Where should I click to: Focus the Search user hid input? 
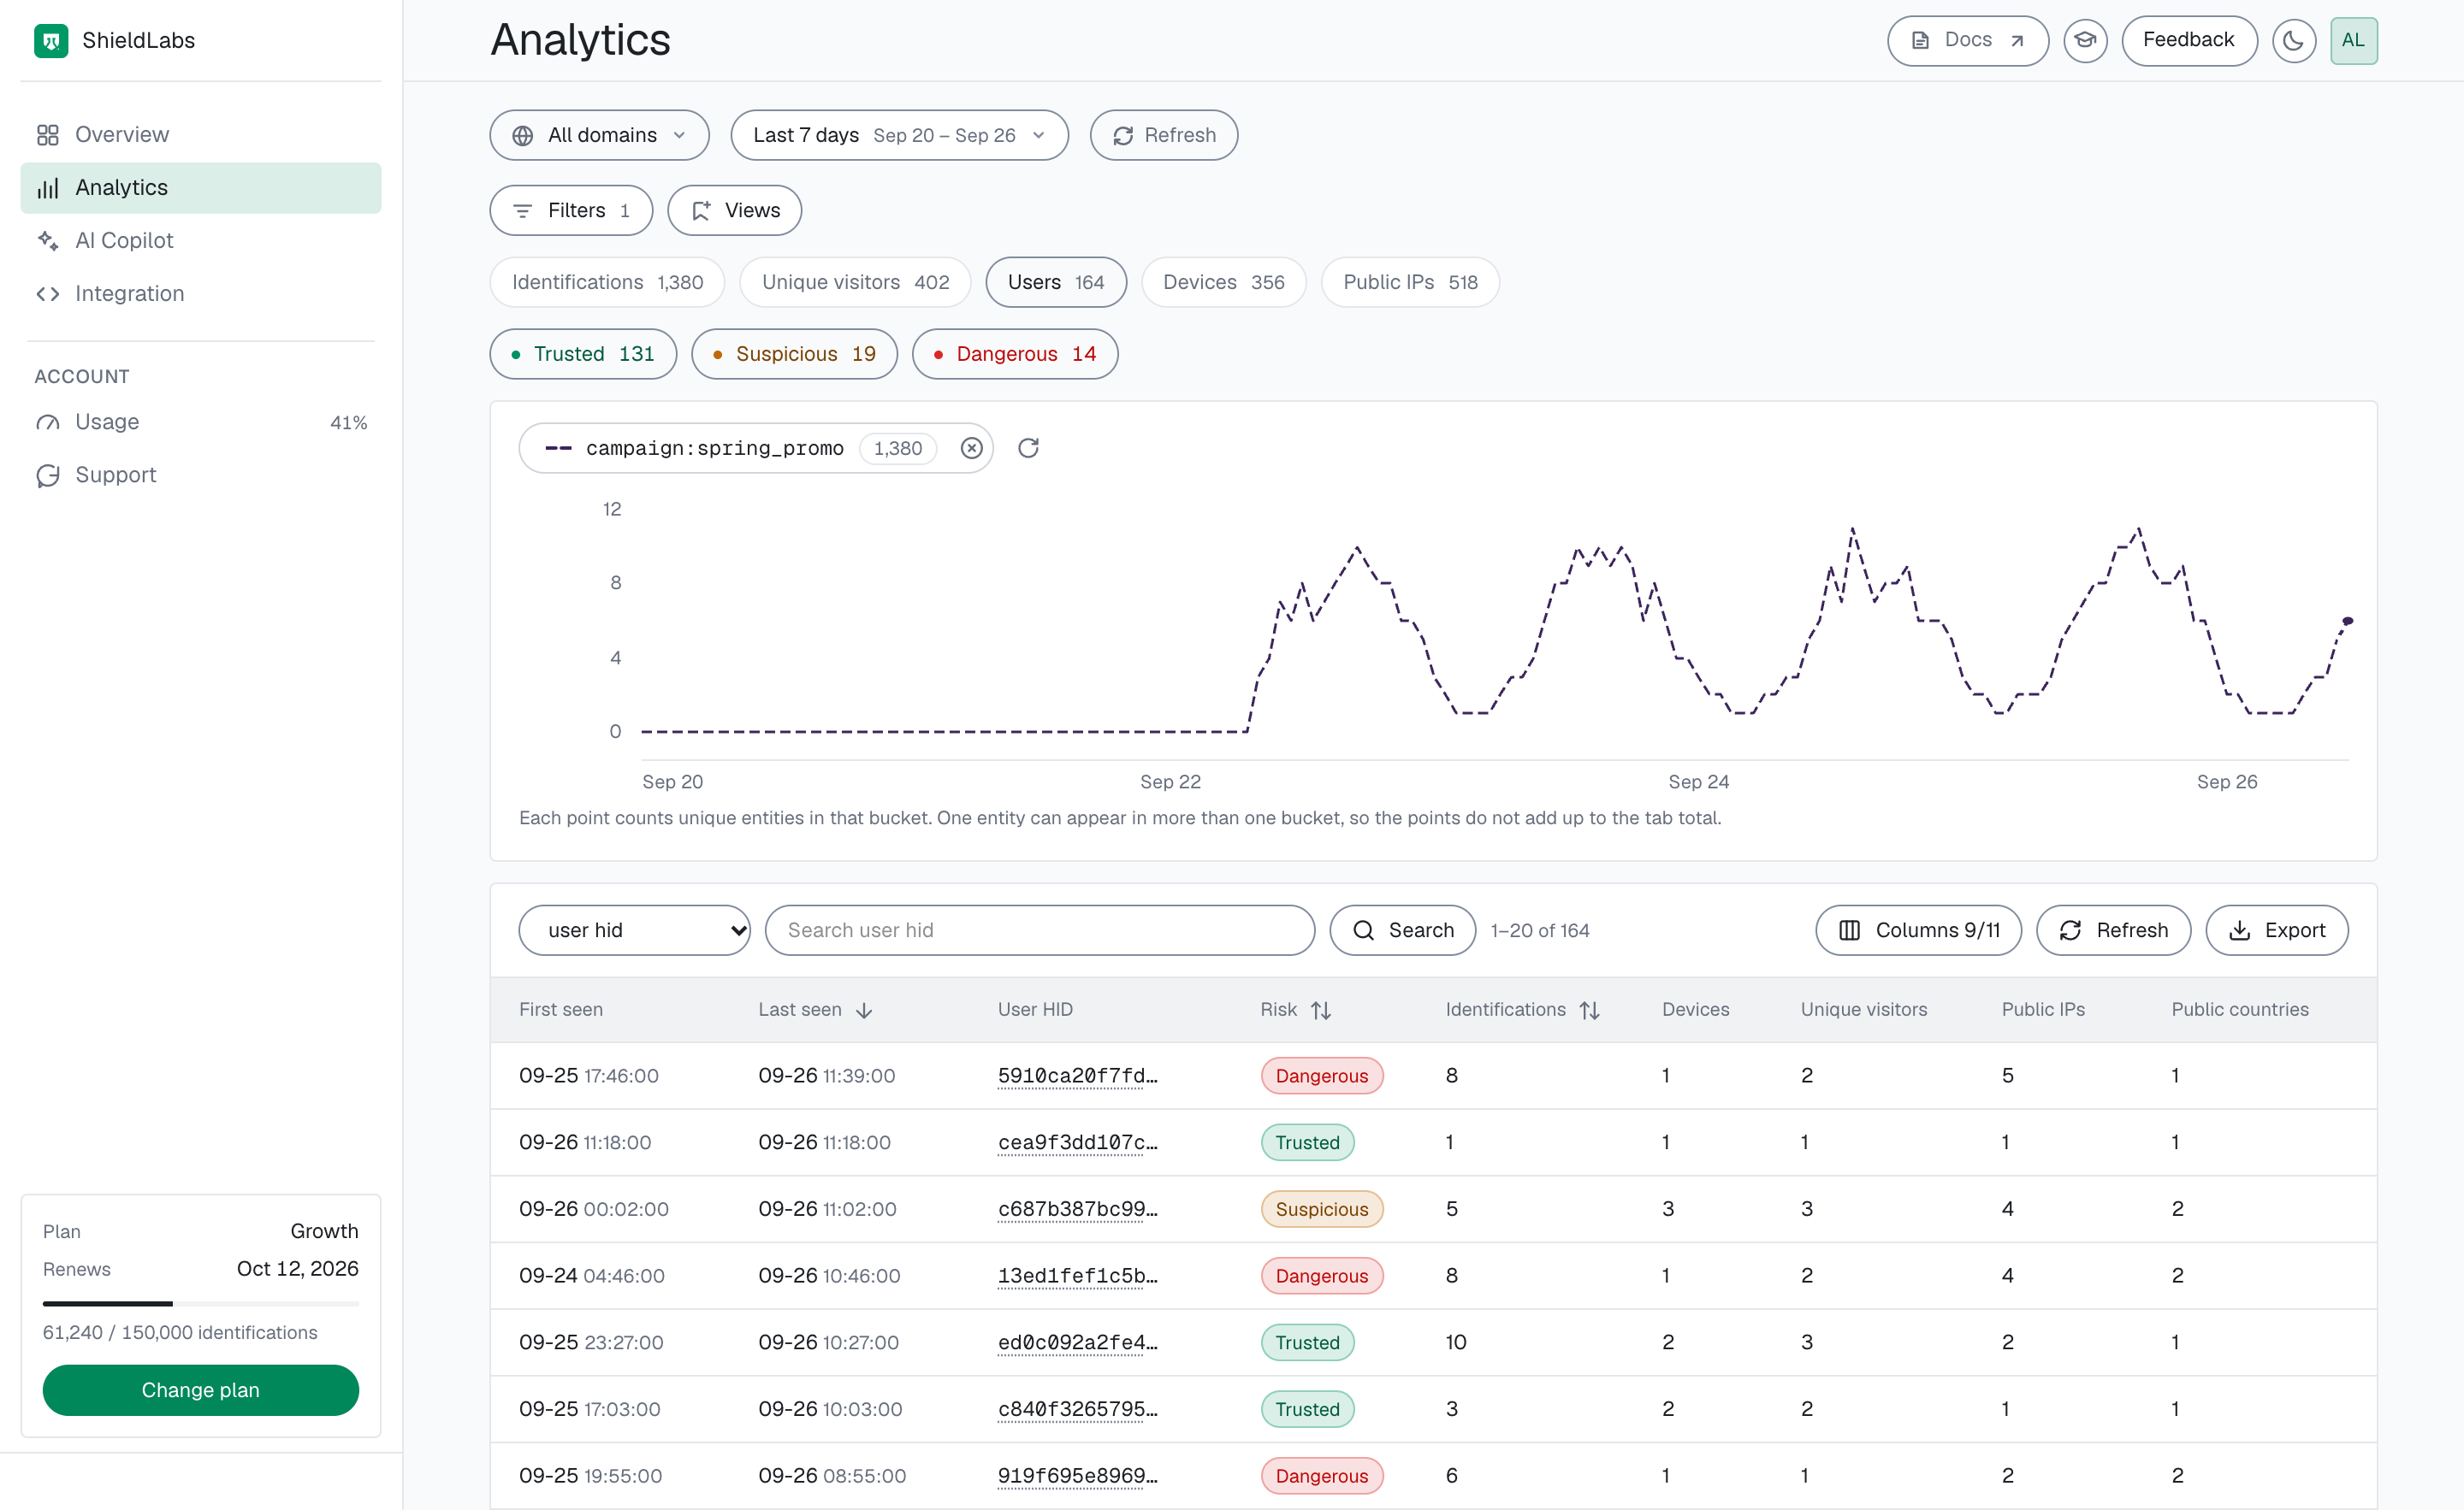click(1039, 930)
